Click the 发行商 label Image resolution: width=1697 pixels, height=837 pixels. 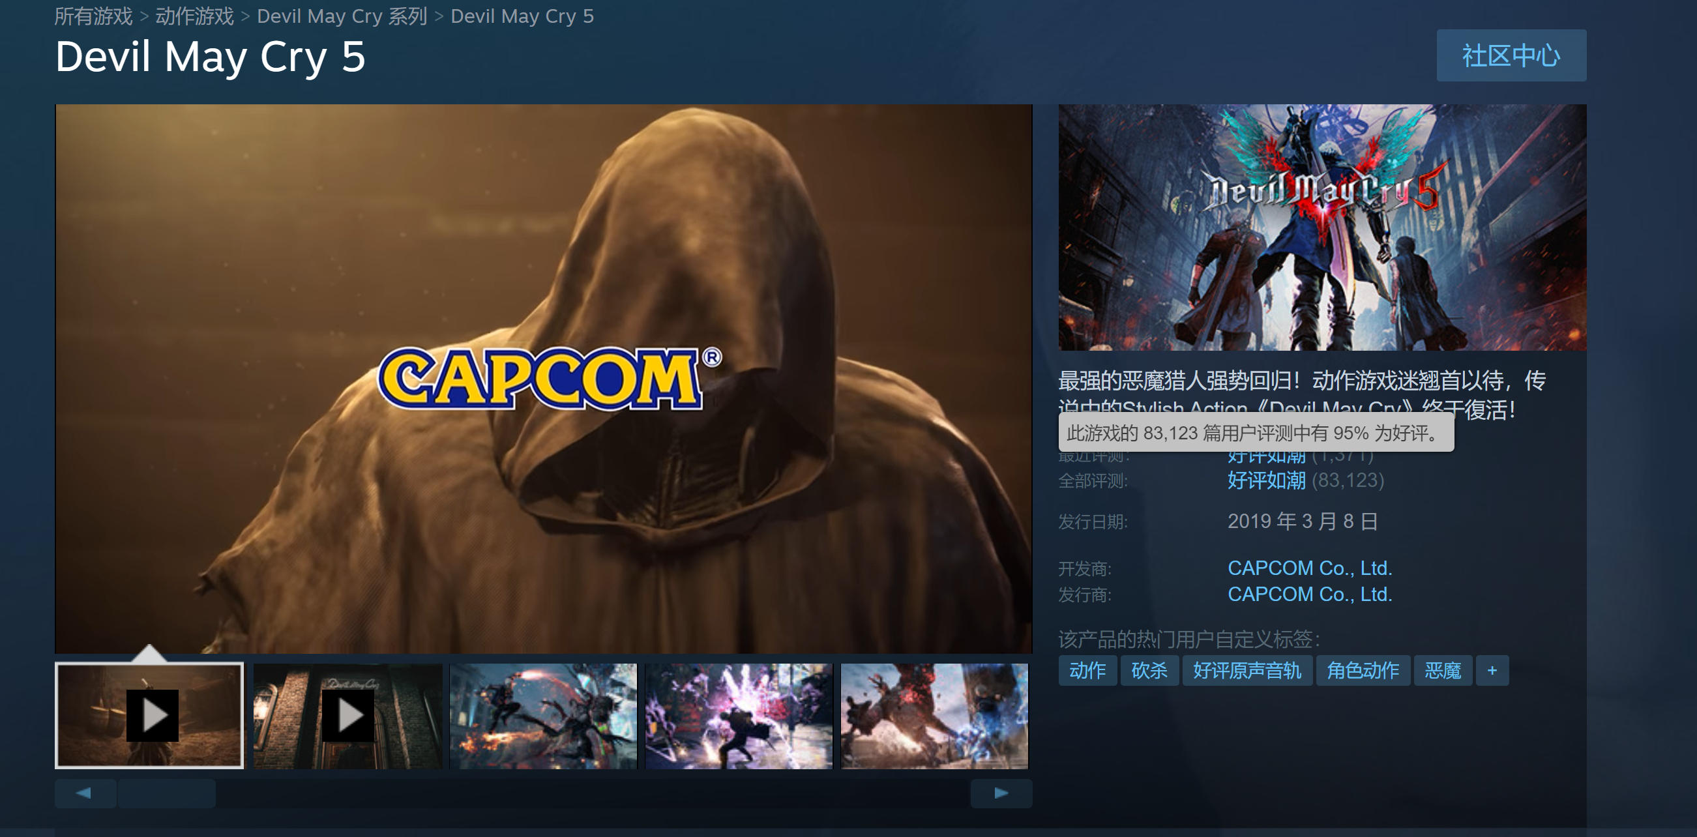click(1084, 595)
